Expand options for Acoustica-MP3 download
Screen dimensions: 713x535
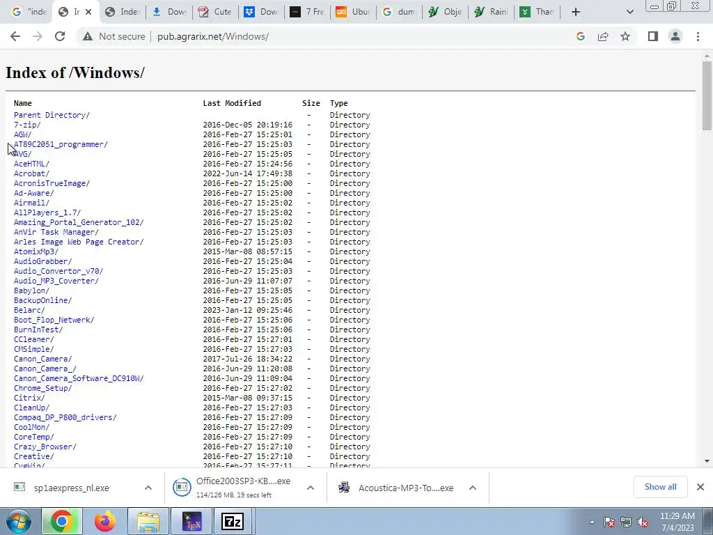pos(473,488)
